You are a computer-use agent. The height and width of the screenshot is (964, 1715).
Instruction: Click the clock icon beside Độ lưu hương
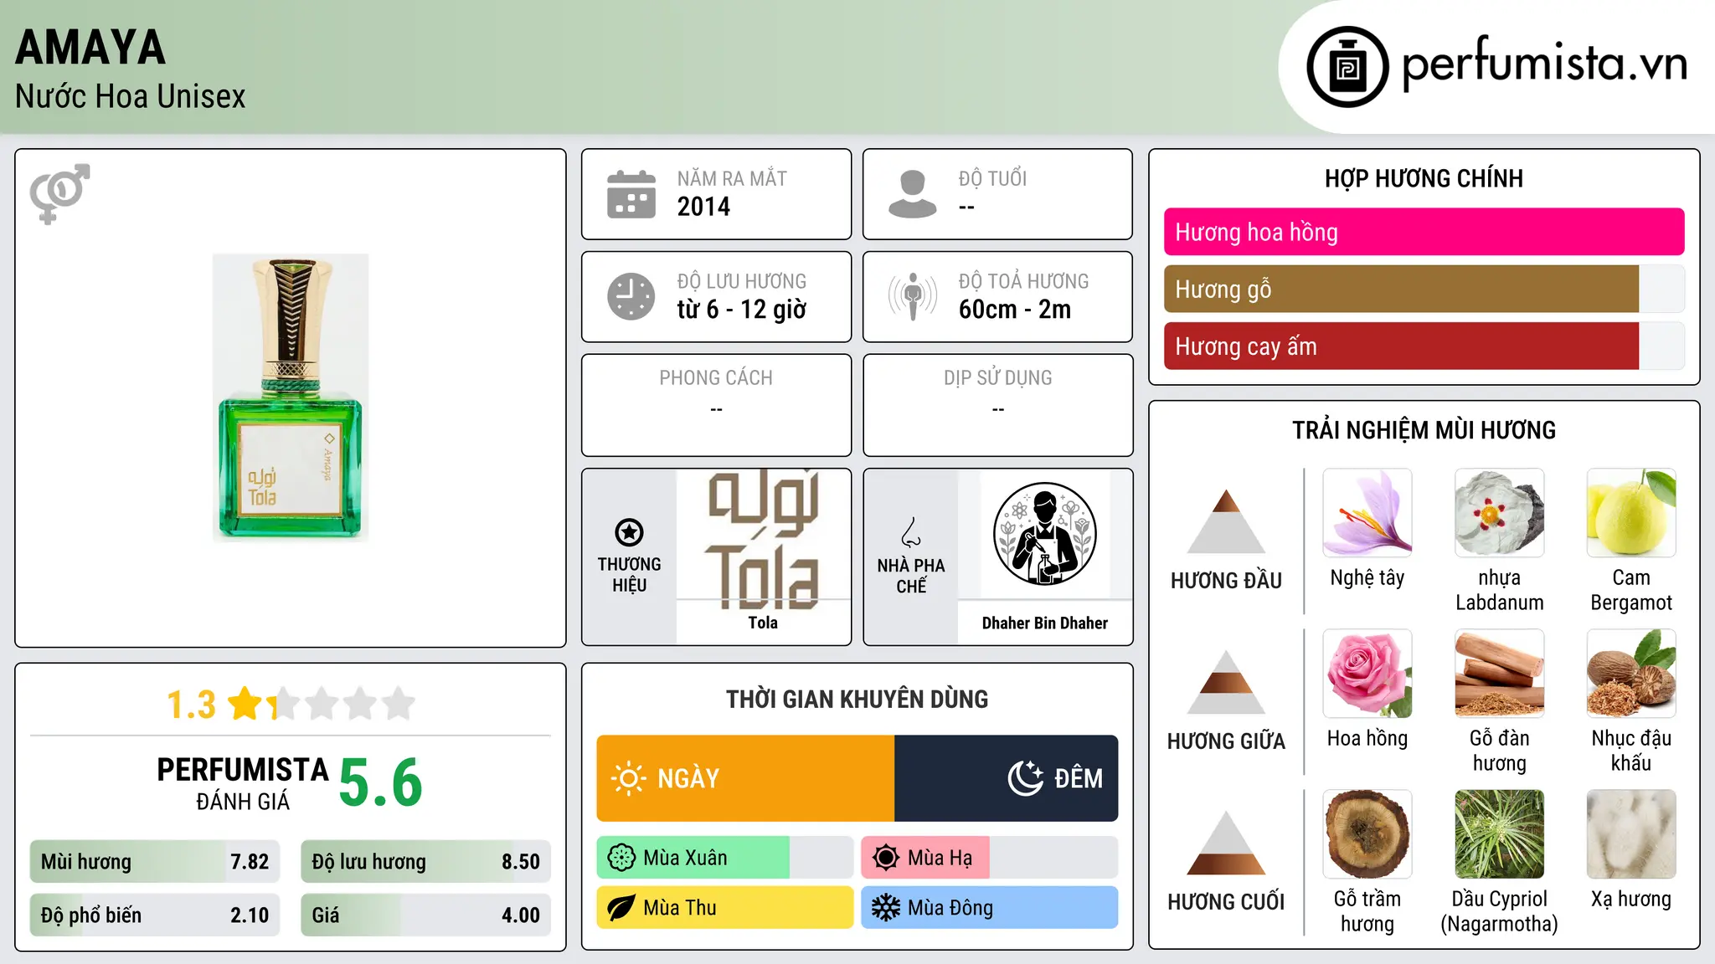[631, 296]
